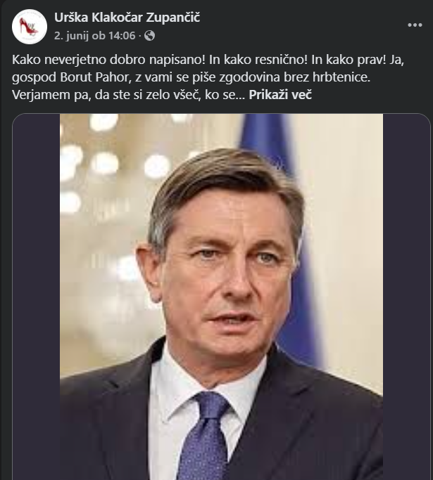433x480 pixels.
Task: Click the dark right margin of the photo
Action: pos(406,297)
